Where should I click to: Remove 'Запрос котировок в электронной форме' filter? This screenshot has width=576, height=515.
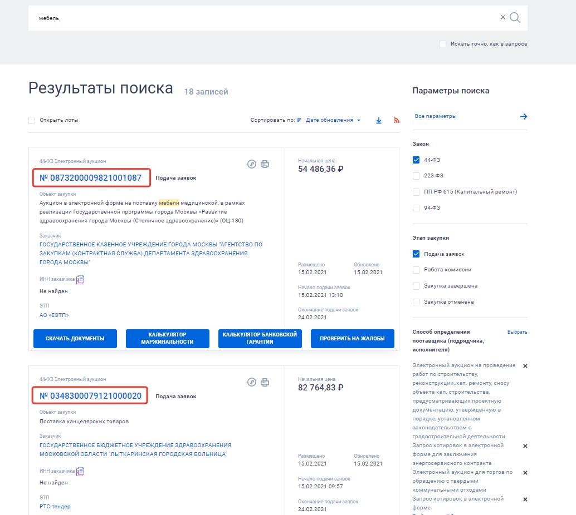point(525,499)
